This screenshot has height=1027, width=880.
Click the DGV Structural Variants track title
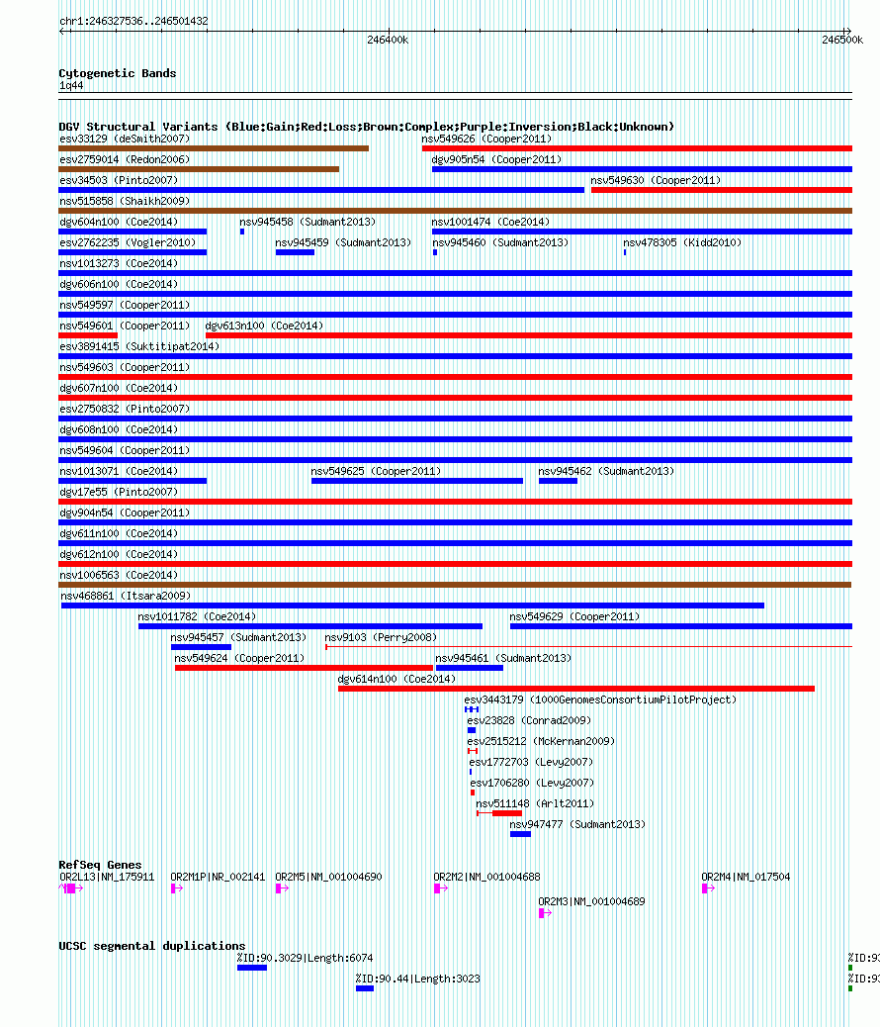[x=366, y=127]
